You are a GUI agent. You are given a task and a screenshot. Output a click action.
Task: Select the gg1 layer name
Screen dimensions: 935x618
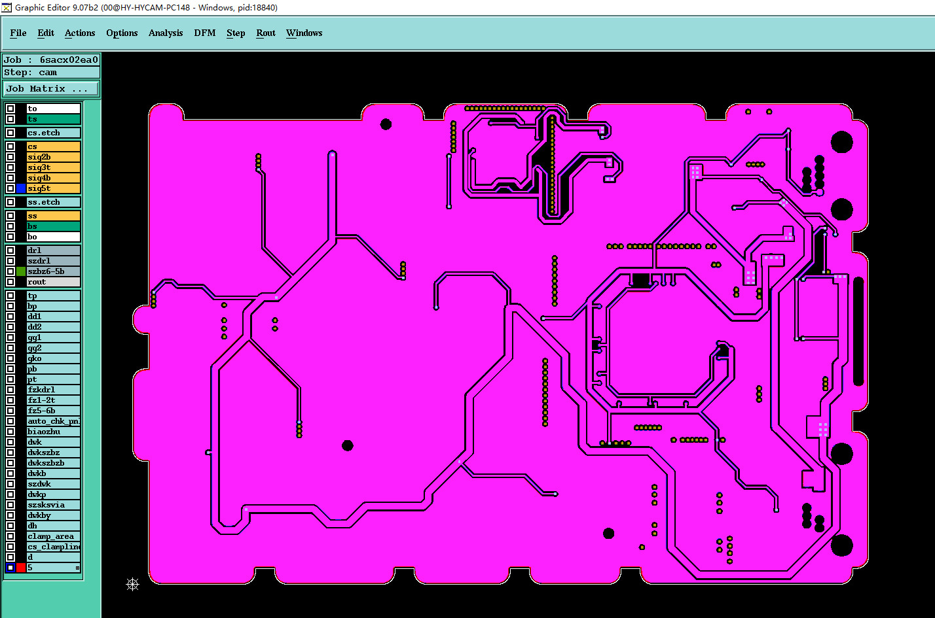54,337
